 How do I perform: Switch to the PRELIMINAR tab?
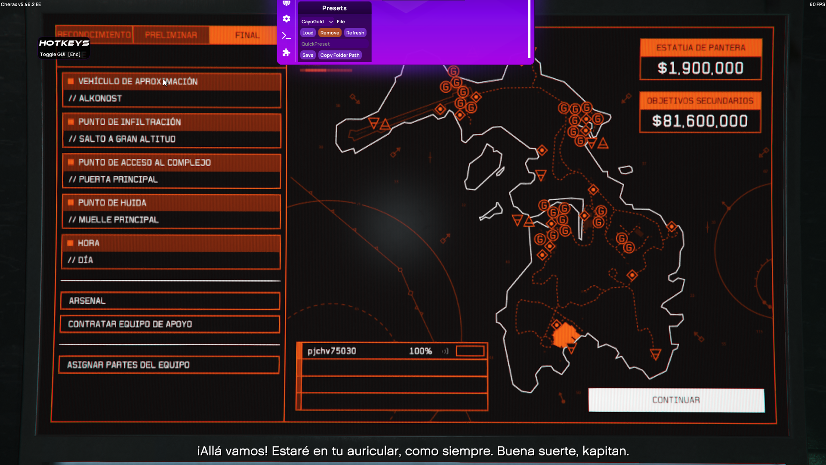click(x=171, y=35)
